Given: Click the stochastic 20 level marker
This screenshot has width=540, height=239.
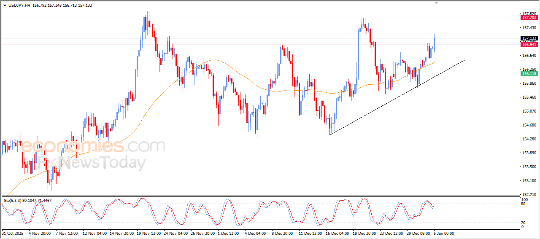Looking at the screenshot, I should click(524, 223).
